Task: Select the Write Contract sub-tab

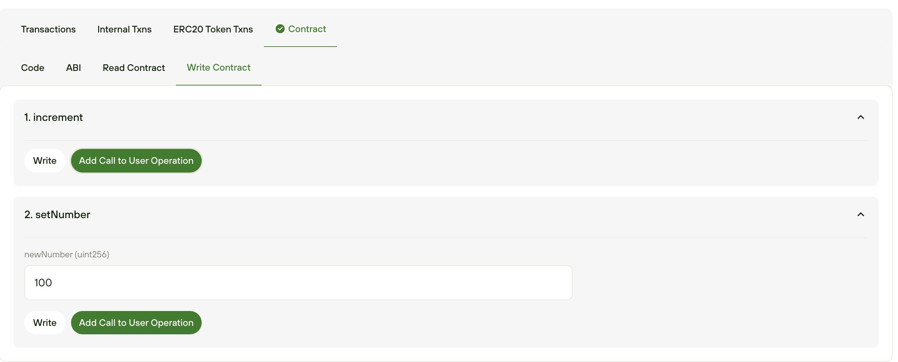Action: coord(219,68)
